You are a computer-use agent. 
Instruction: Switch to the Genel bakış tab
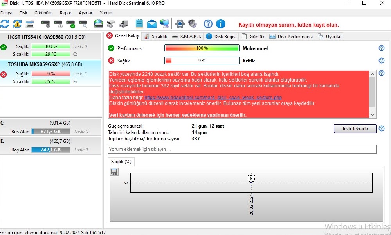point(123,36)
